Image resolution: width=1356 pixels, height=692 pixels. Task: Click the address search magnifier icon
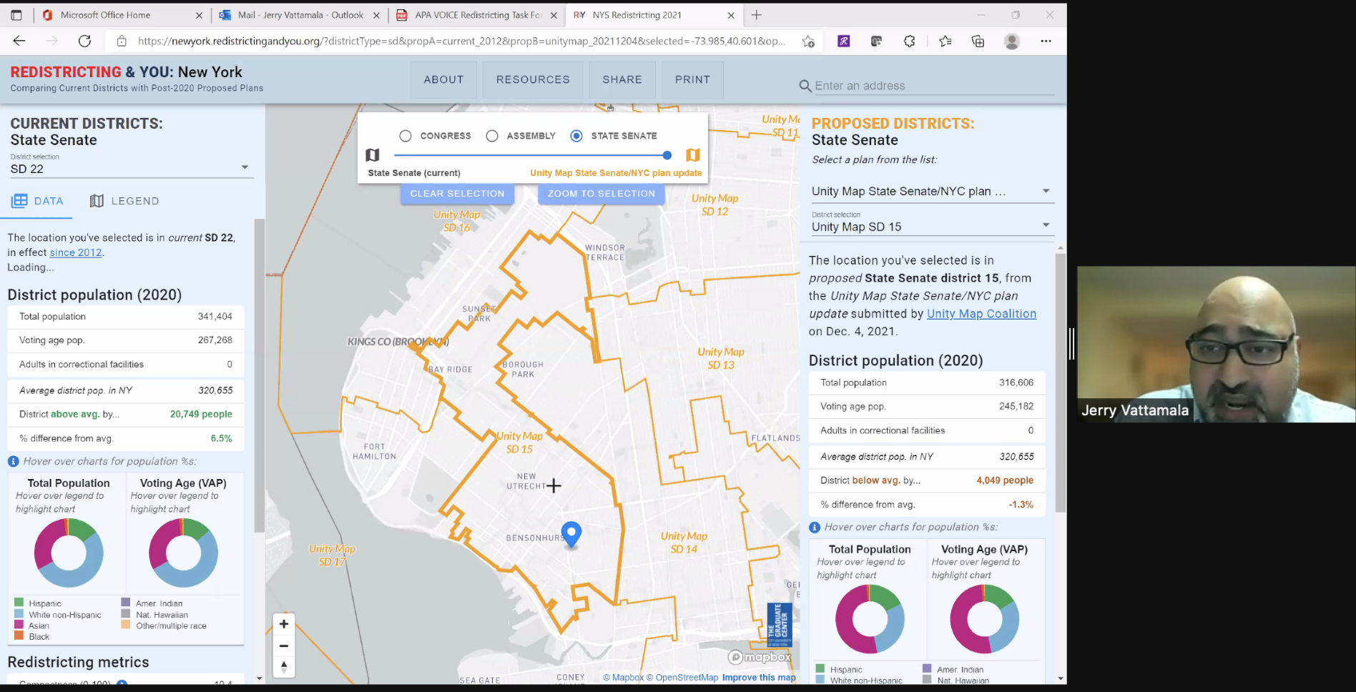tap(805, 86)
